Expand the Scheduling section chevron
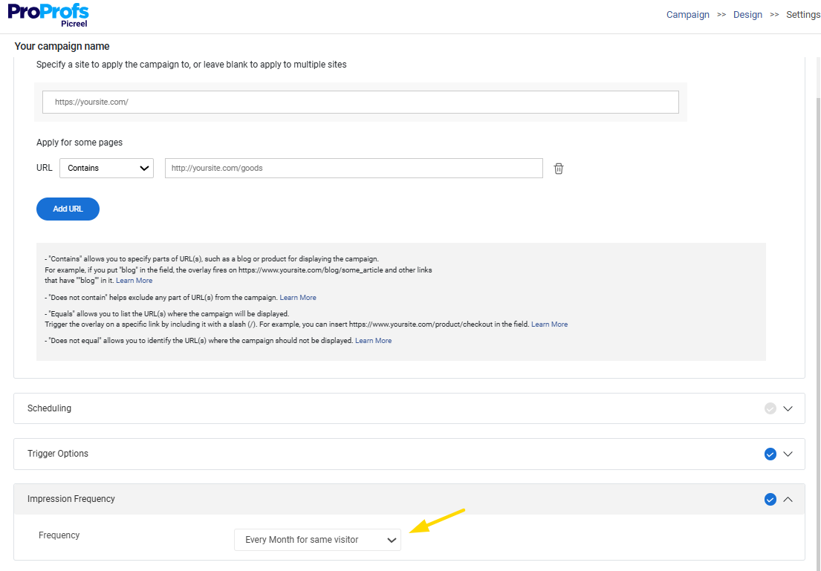 [788, 408]
